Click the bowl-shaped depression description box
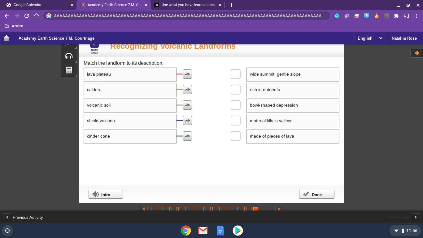Screen dimensions: 423x238 (x=293, y=105)
